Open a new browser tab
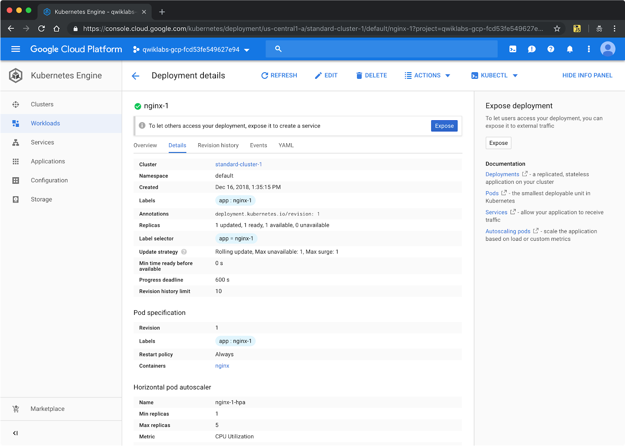625x446 pixels. pyautogui.click(x=162, y=12)
